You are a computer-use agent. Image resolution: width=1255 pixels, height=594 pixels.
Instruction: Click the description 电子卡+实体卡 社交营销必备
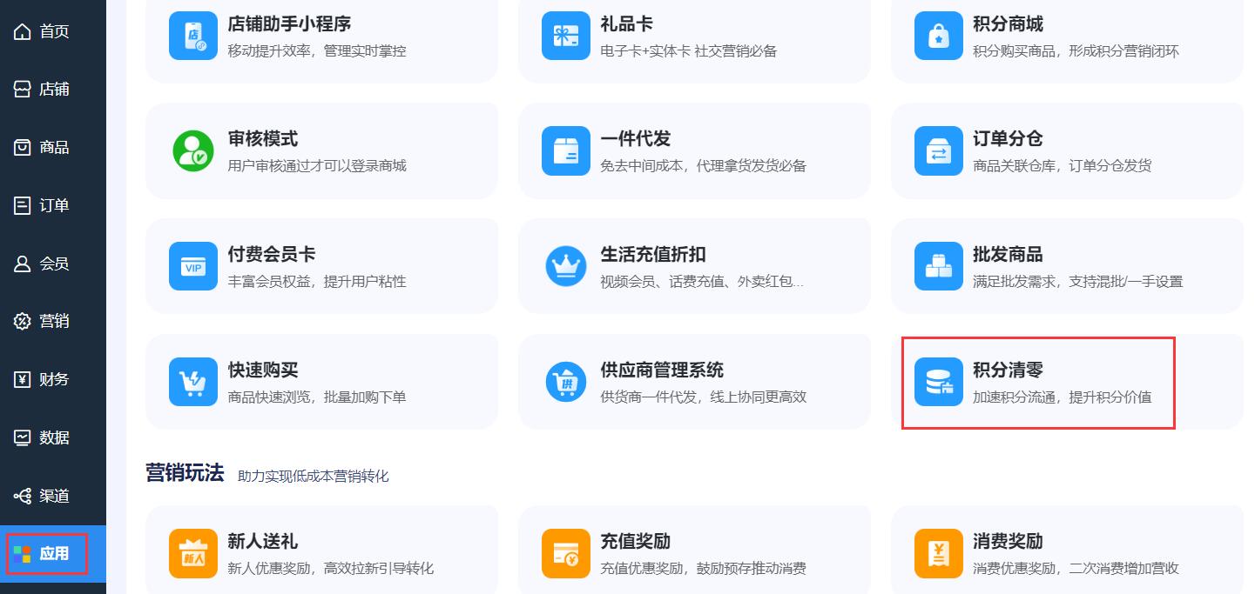689,50
